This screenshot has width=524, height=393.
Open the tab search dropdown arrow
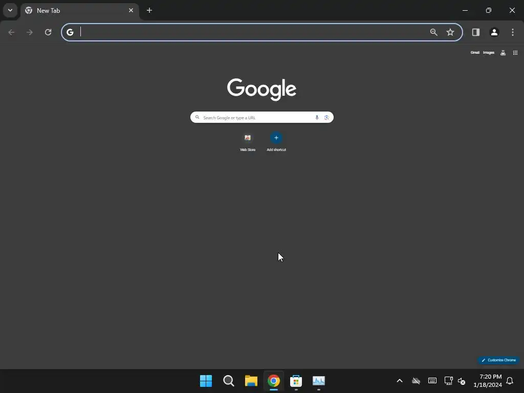click(x=10, y=10)
